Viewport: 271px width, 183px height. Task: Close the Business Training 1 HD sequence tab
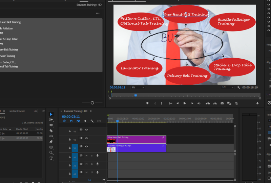[x=61, y=111]
